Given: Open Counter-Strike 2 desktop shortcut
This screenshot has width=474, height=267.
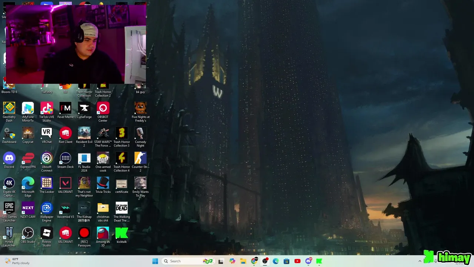Looking at the screenshot, I should [140, 162].
